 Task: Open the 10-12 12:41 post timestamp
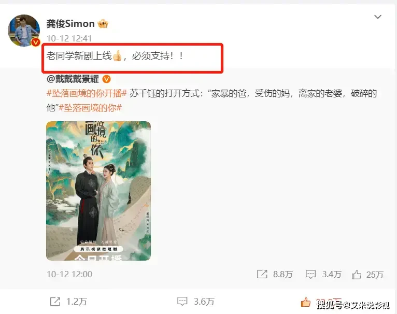[69, 38]
